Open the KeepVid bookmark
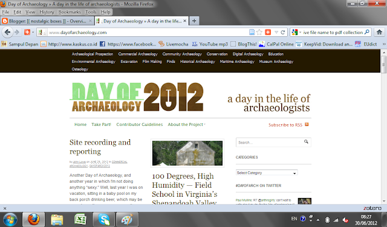The width and height of the screenshot is (387, 227). (324, 44)
